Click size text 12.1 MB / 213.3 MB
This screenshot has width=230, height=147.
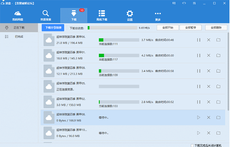(69, 74)
